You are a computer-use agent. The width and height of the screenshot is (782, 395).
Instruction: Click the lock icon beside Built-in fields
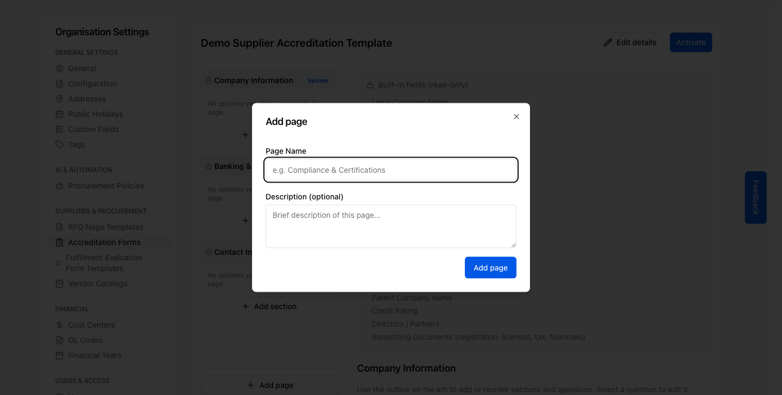(370, 85)
